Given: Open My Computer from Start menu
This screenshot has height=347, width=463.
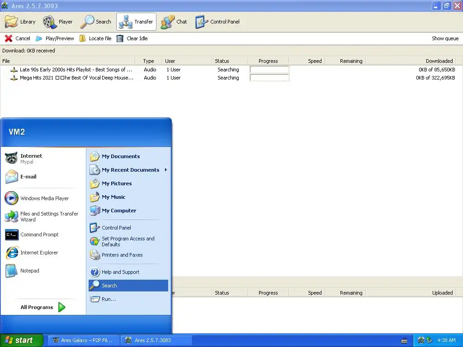Looking at the screenshot, I should [x=128, y=211].
